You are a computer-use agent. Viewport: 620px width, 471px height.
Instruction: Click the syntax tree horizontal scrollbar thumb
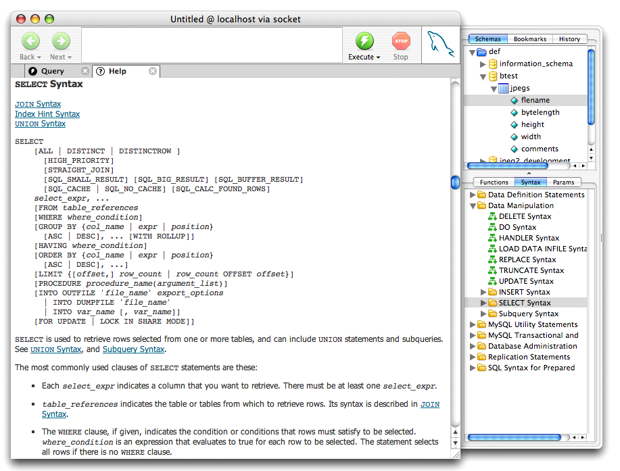point(514,437)
